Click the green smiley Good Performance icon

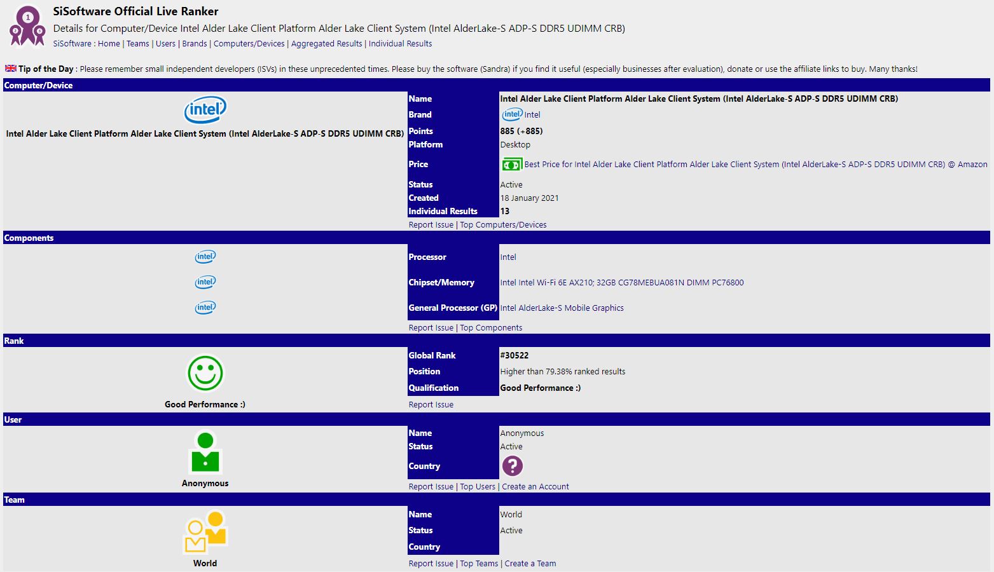205,373
